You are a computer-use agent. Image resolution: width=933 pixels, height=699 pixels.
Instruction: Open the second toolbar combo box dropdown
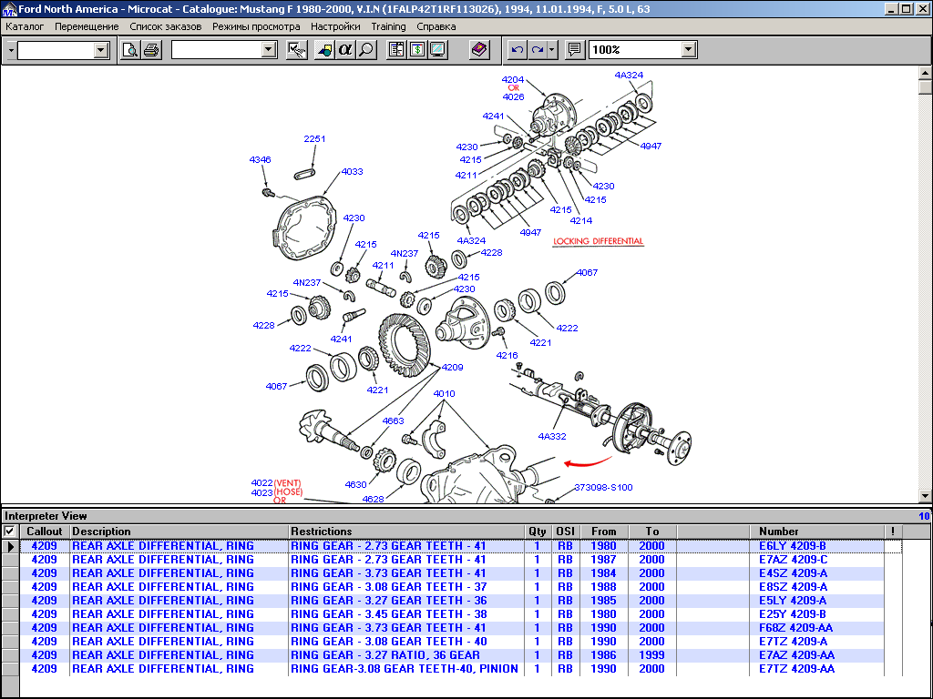click(x=269, y=51)
